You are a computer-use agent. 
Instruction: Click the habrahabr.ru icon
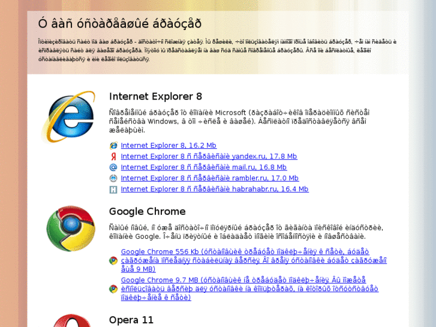pos(113,190)
